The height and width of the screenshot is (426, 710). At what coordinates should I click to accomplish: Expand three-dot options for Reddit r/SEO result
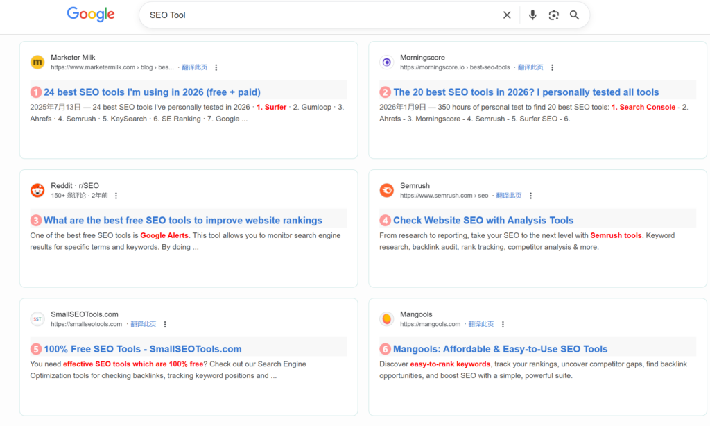(116, 196)
